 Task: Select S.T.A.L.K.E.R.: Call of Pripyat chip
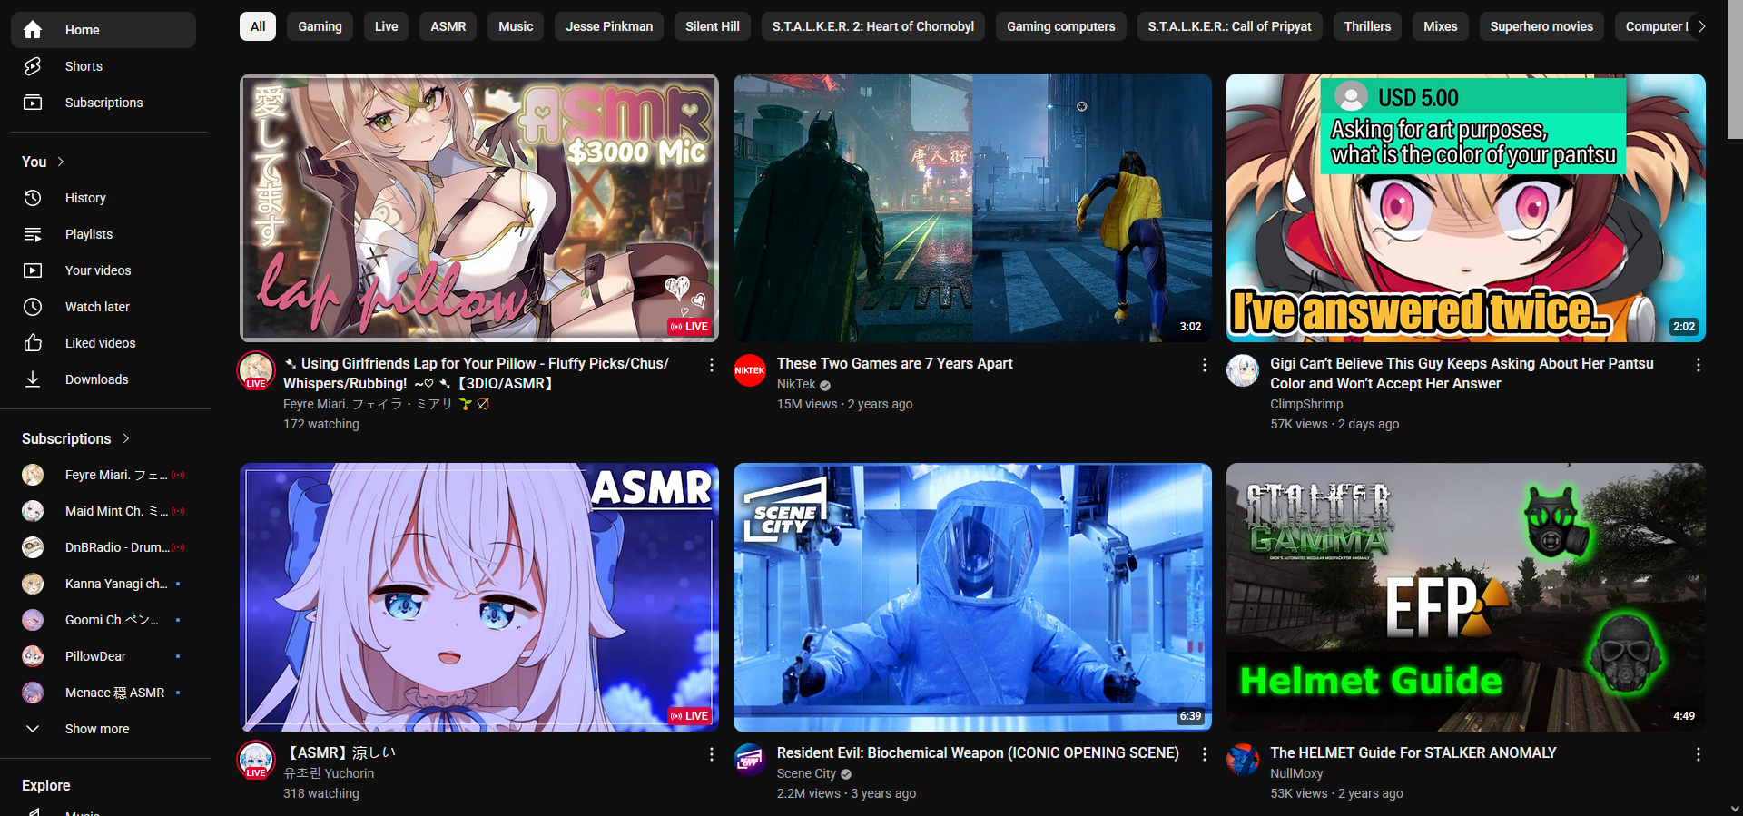1230,26
